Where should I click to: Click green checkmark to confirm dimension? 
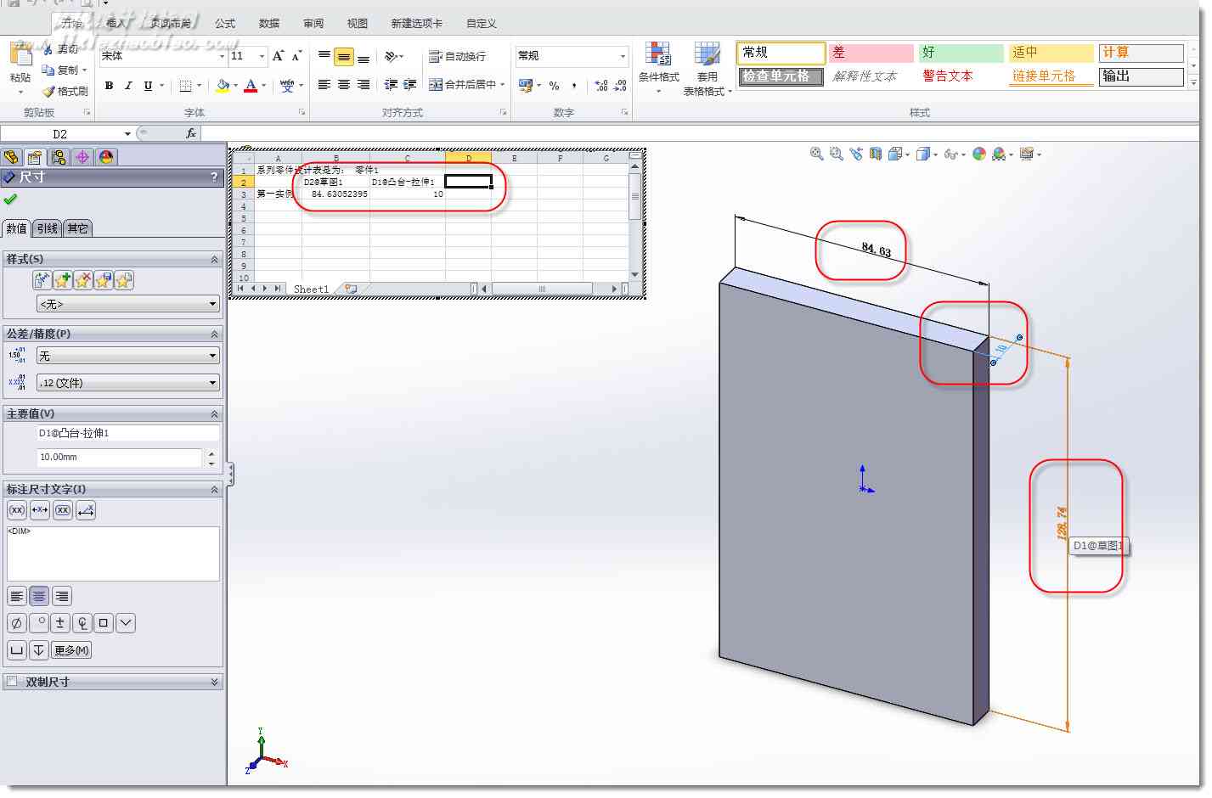10,199
